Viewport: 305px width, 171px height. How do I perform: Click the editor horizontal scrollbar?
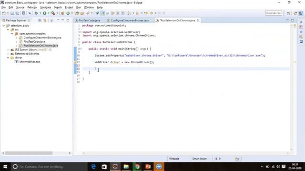[x=185, y=153]
